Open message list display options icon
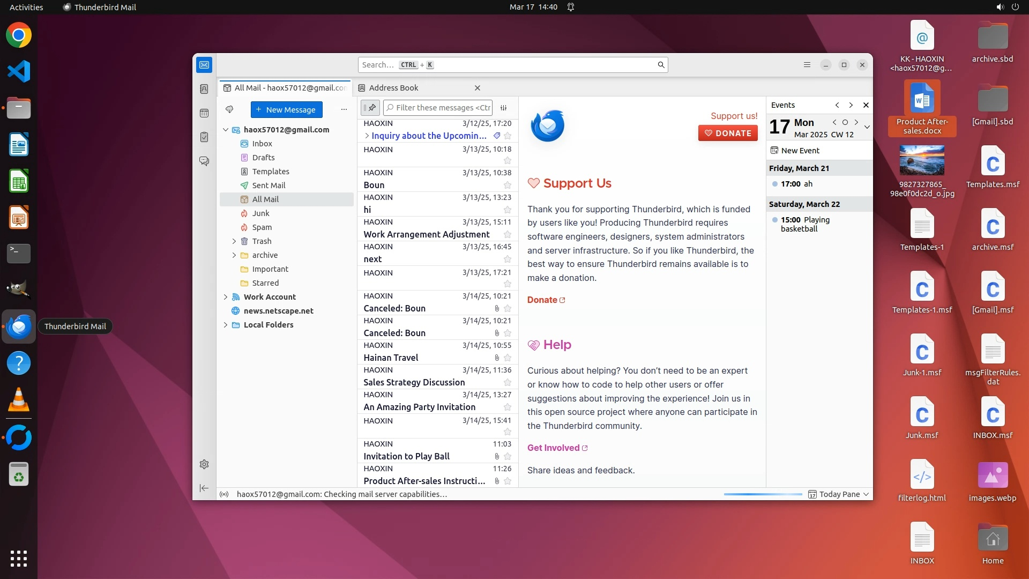The width and height of the screenshot is (1029, 579). point(503,108)
